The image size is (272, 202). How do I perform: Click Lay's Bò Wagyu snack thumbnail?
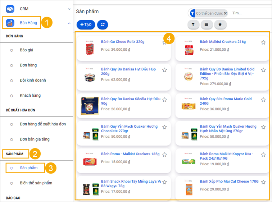coord(91,189)
